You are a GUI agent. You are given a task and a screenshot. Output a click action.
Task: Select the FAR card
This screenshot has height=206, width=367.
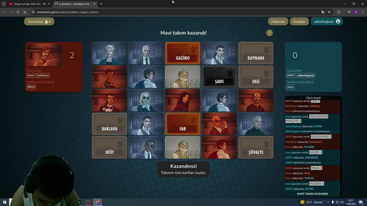(x=183, y=124)
